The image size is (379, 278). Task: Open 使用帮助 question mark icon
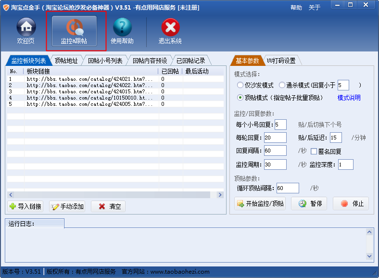coord(122,27)
